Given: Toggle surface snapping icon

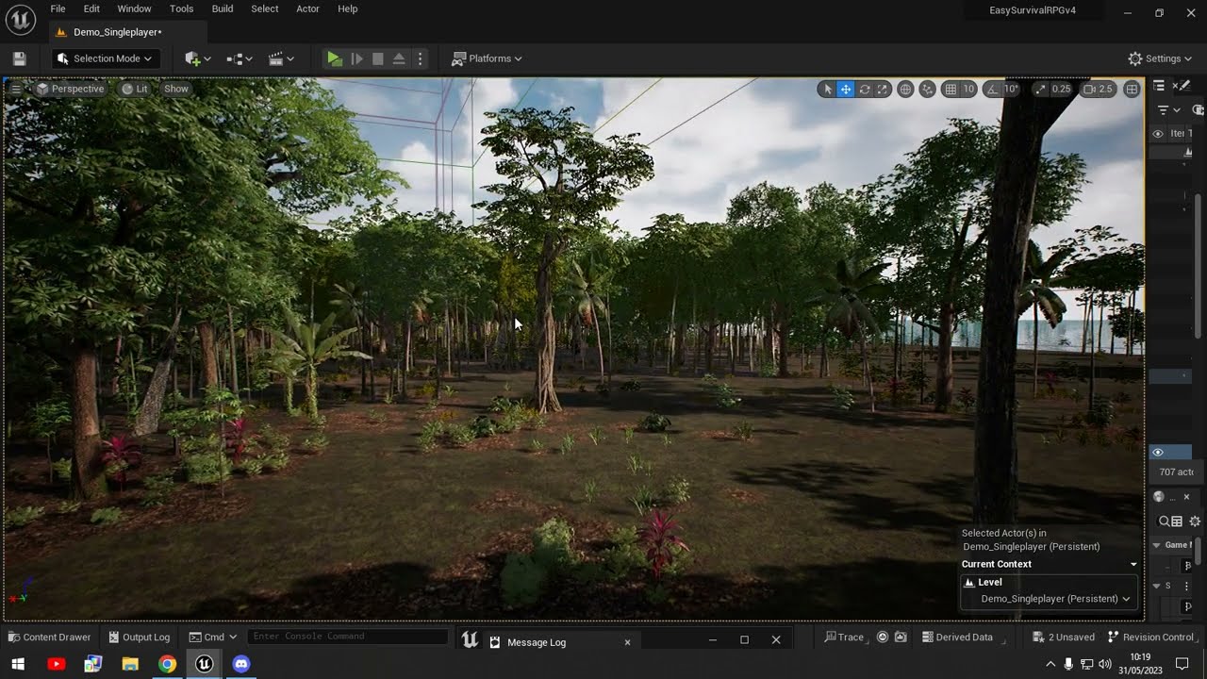Looking at the screenshot, I should (928, 89).
